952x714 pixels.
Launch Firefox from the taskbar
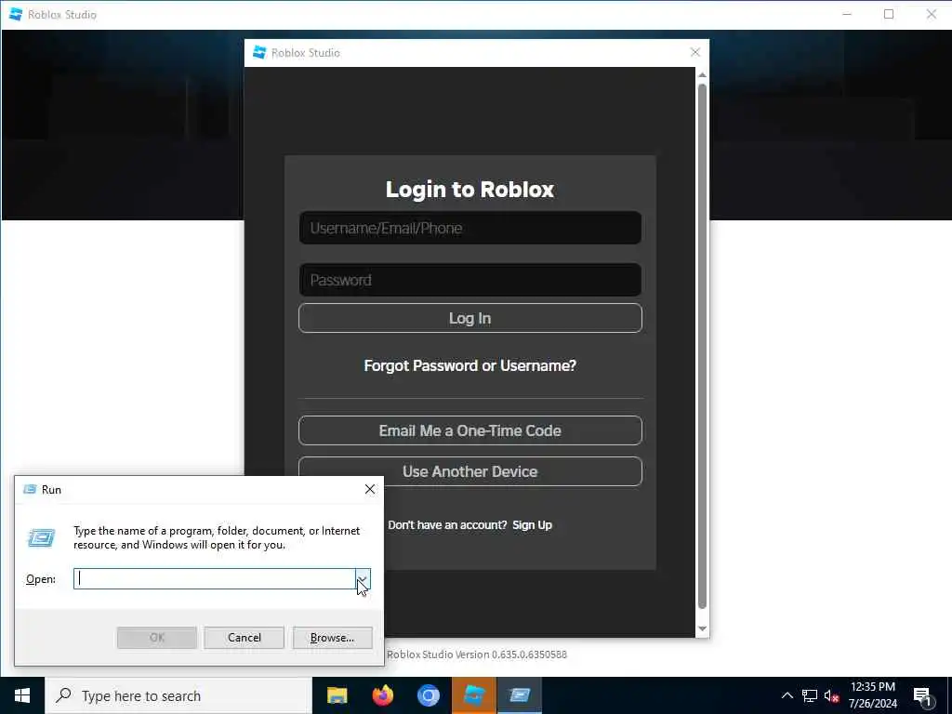382,695
